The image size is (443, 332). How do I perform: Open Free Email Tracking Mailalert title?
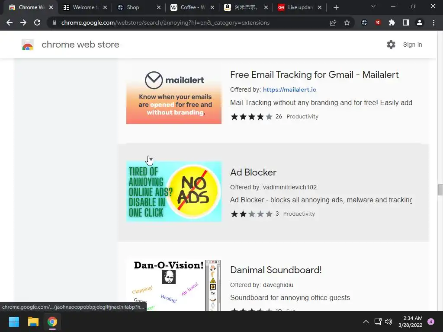pos(314,74)
